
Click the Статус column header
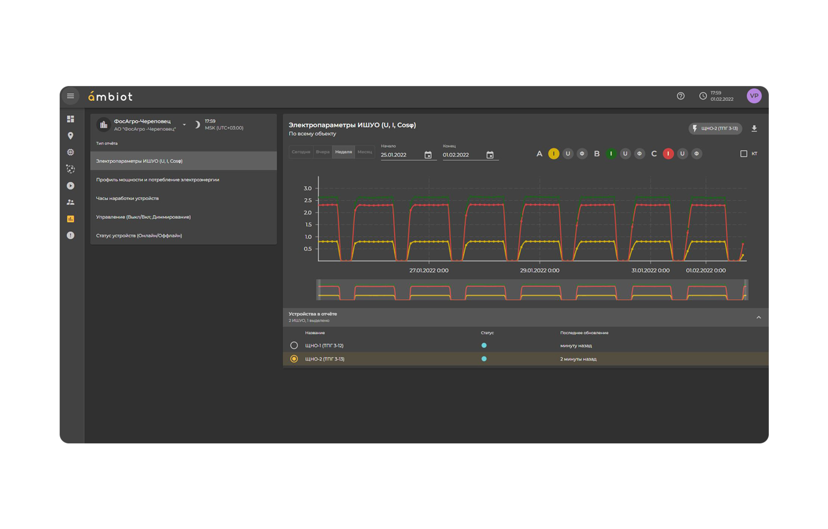[487, 333]
